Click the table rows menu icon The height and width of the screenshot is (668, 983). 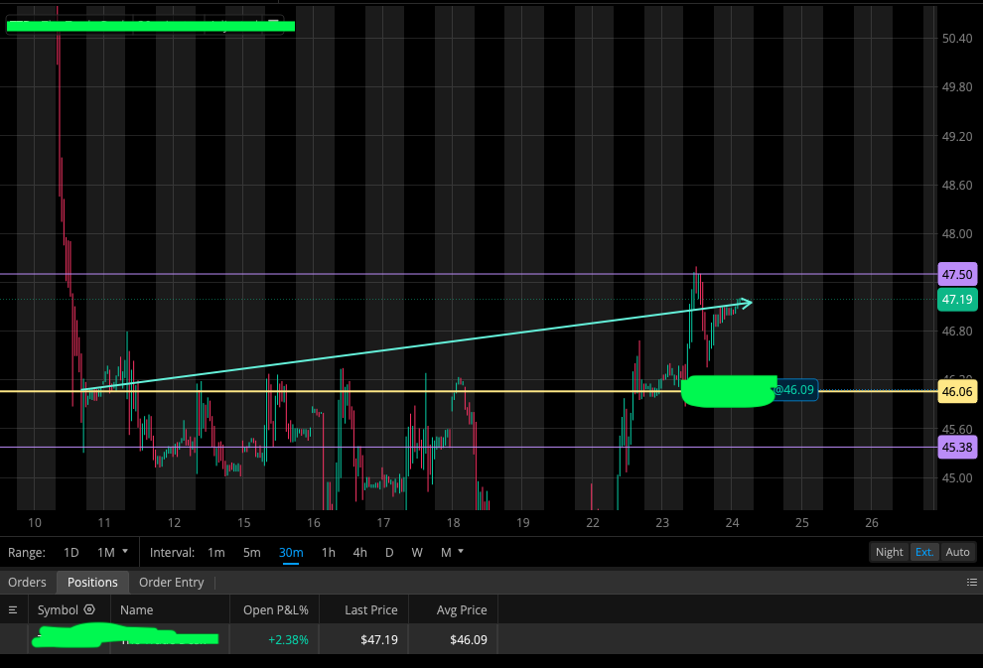click(13, 609)
